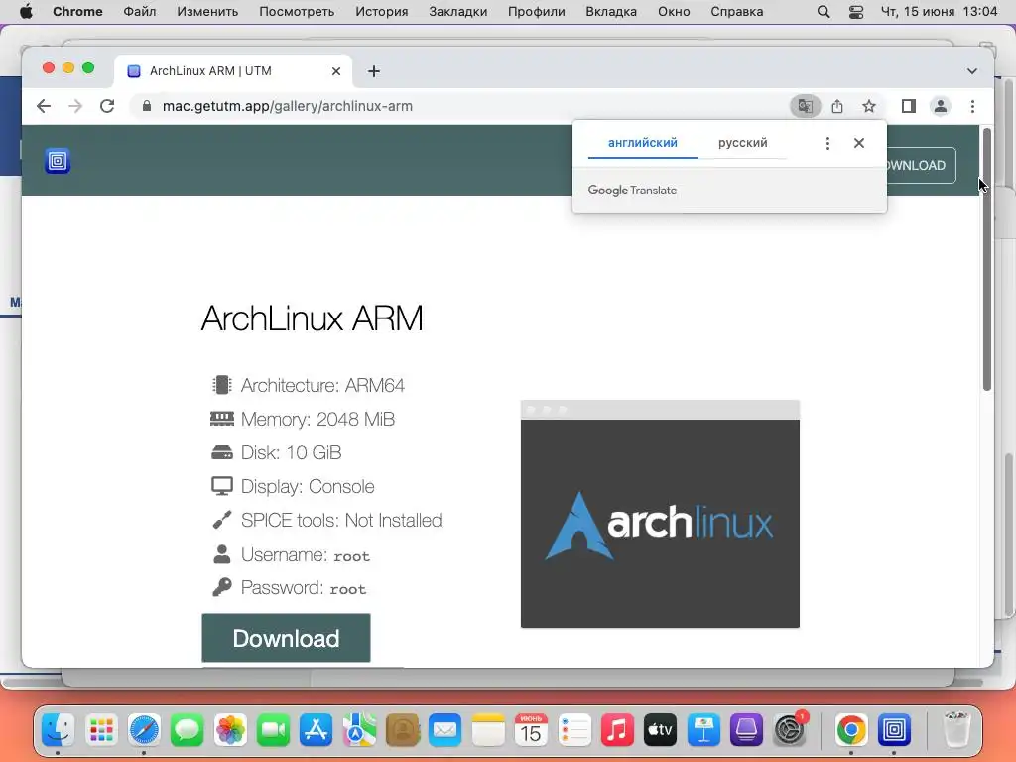Screen dimensions: 1016x762
Task: Open Spotlight search in menu bar
Action: (823, 12)
